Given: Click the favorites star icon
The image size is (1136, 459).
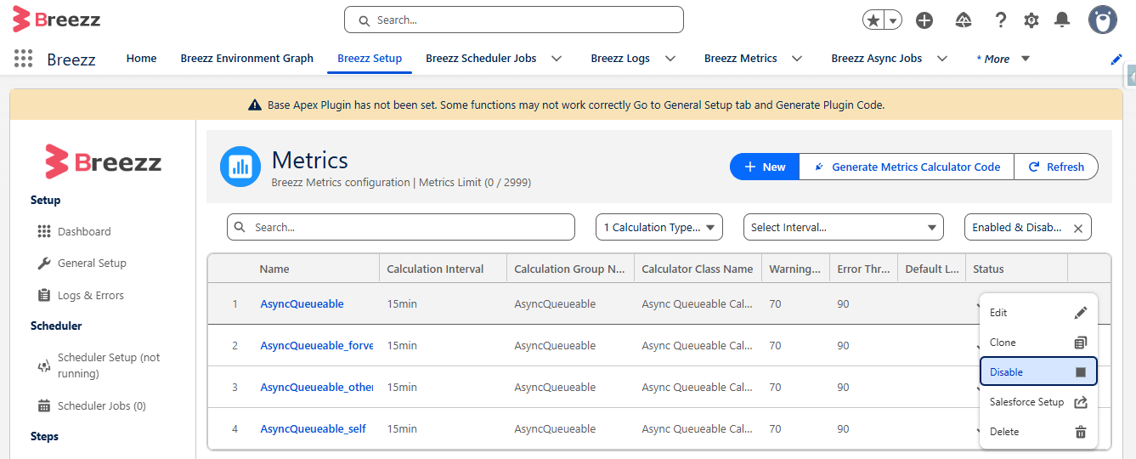Looking at the screenshot, I should [873, 20].
